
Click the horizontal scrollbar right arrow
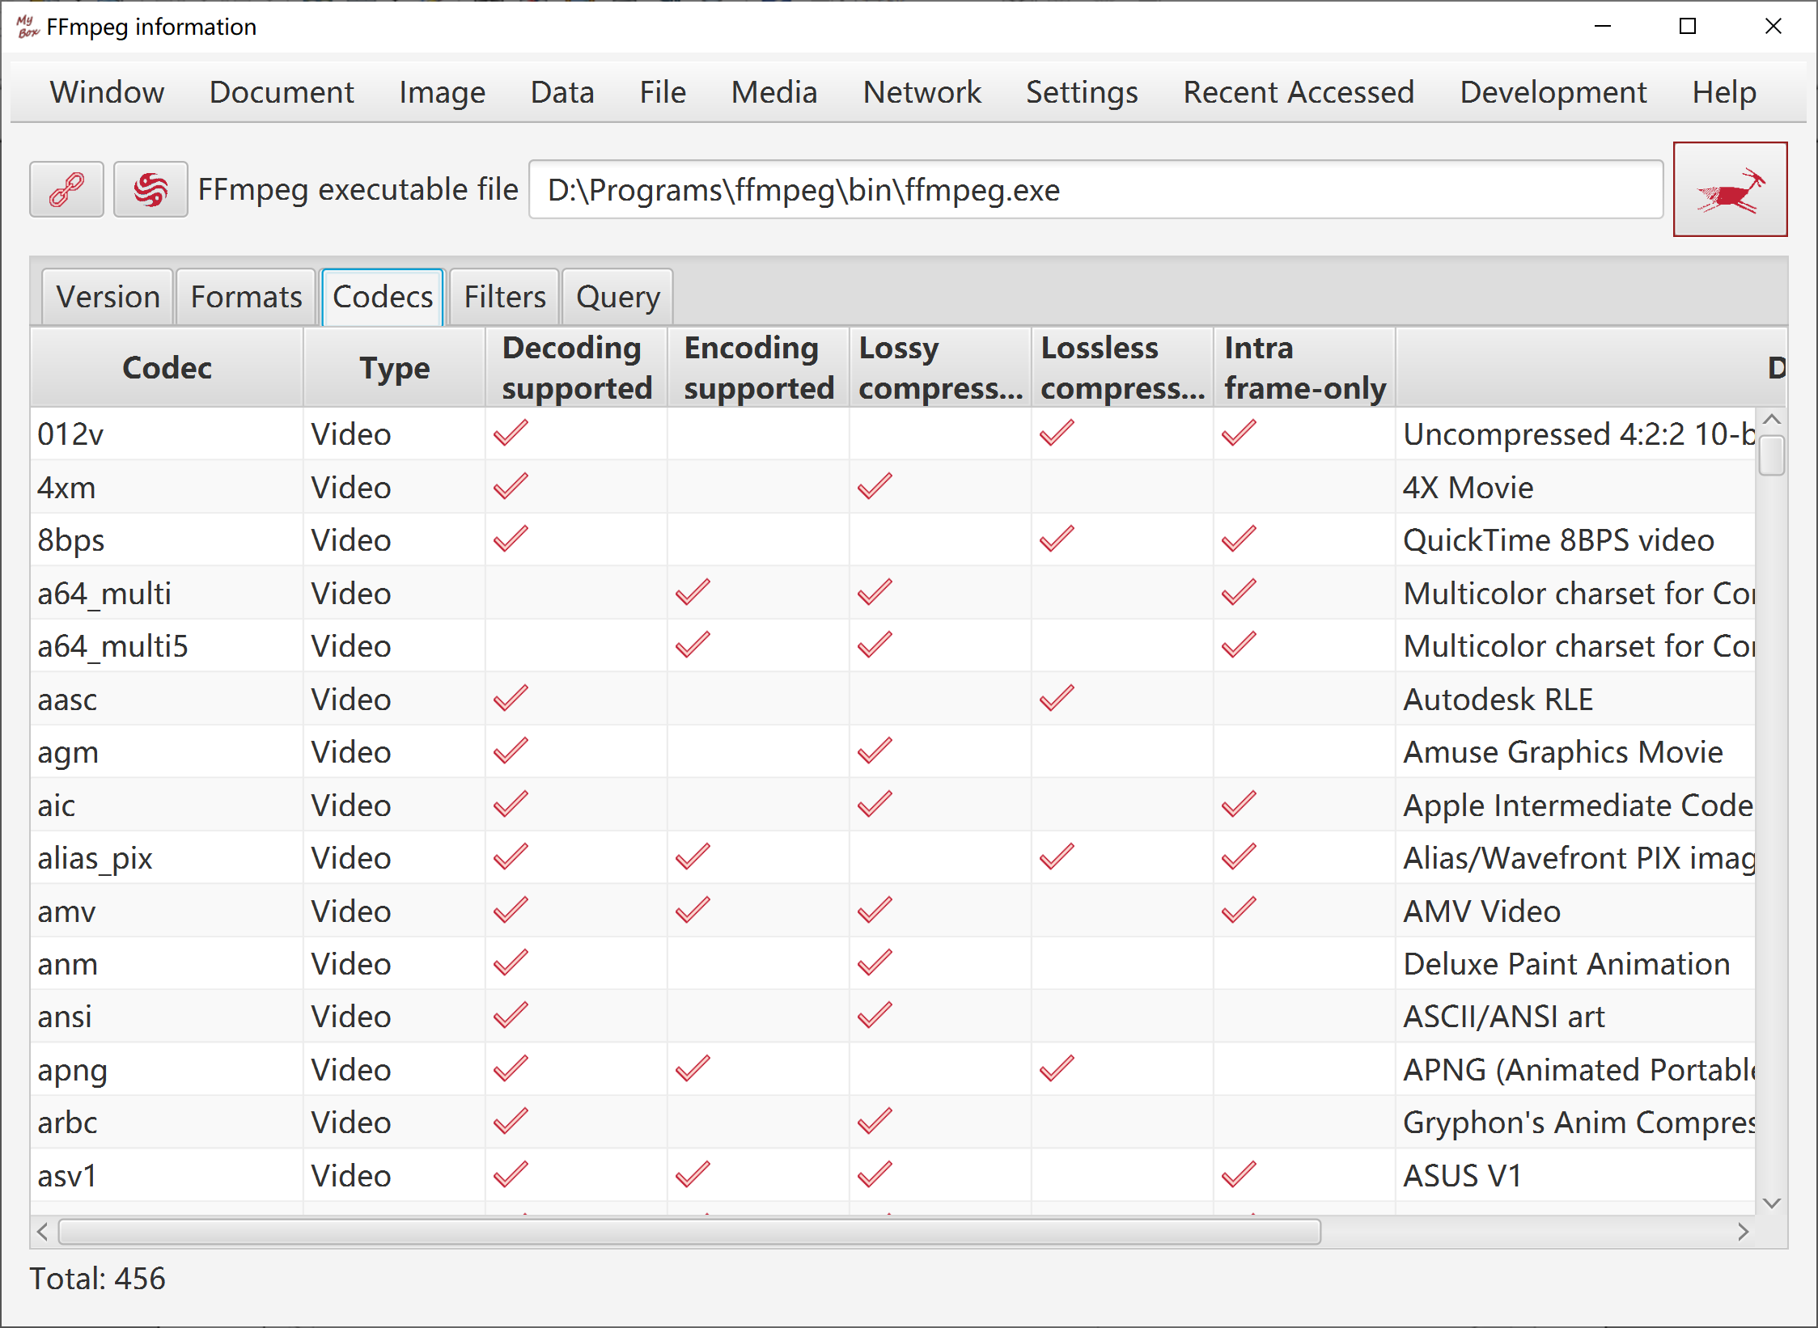(1744, 1232)
